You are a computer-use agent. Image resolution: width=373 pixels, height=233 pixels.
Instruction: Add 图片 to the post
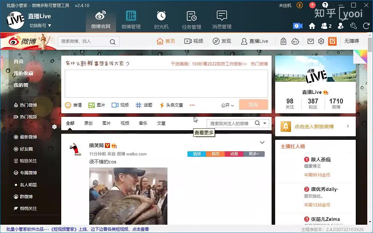pos(97,105)
